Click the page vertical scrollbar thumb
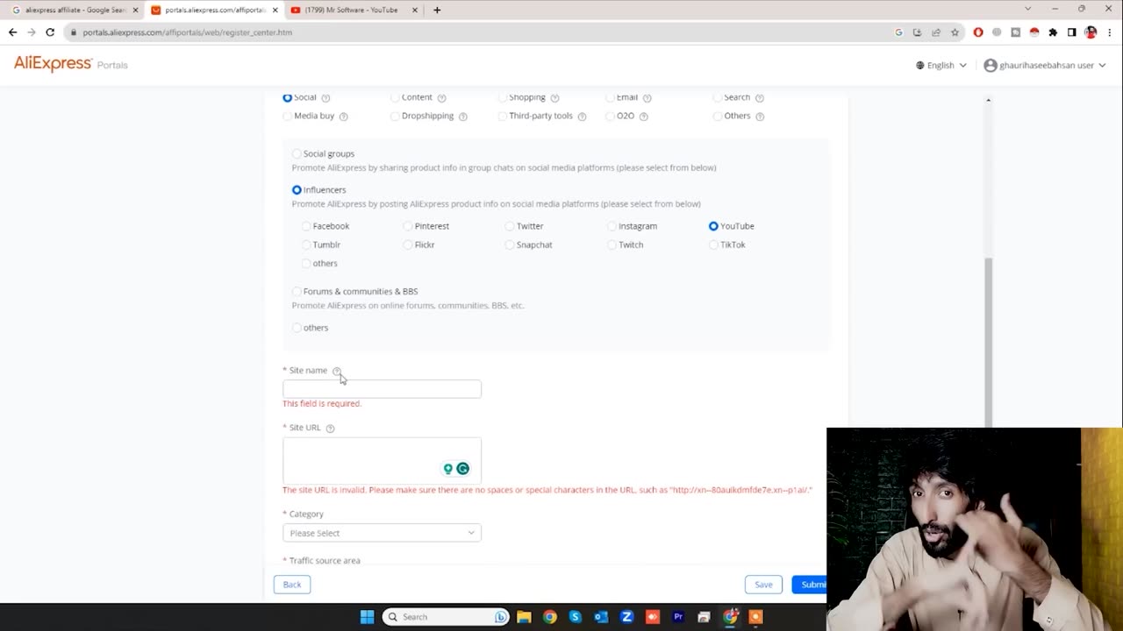Image resolution: width=1123 pixels, height=631 pixels. click(x=988, y=342)
